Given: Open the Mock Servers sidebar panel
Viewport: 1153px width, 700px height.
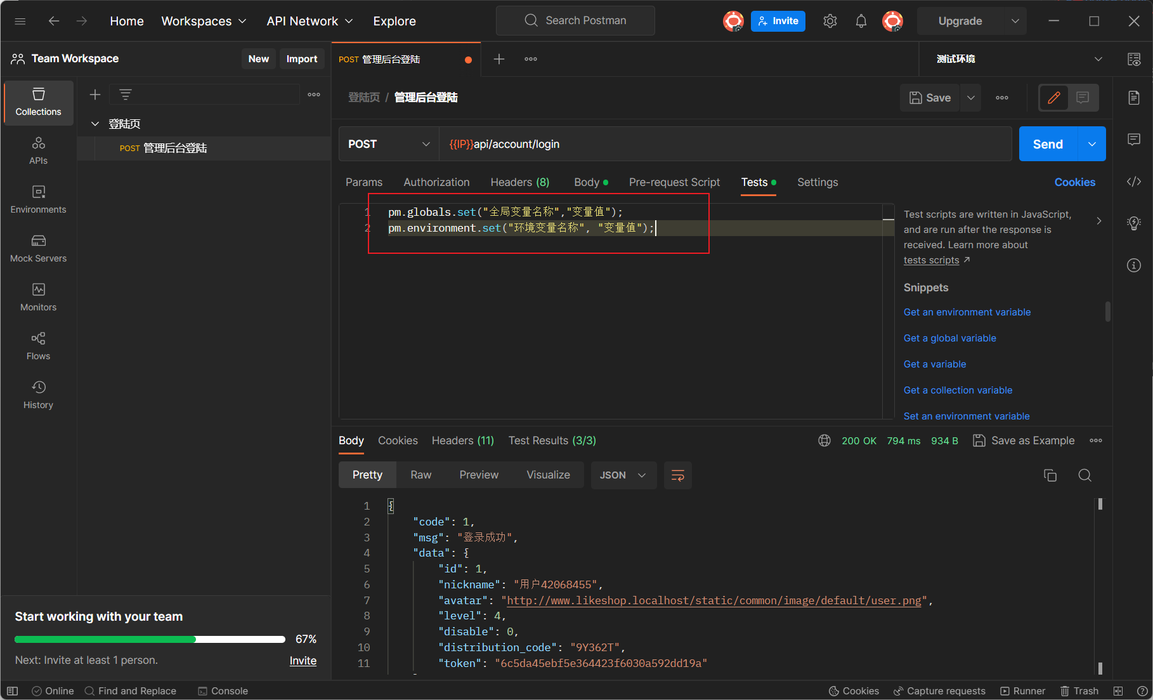Looking at the screenshot, I should (38, 248).
